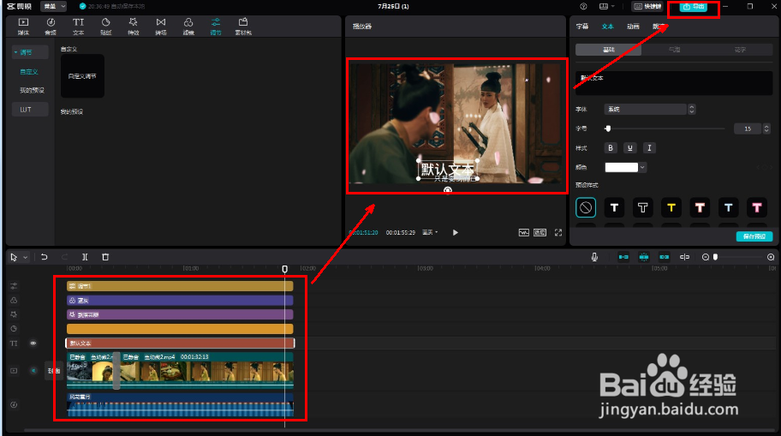Click the white text color swatch
781x436 pixels.
tap(621, 167)
